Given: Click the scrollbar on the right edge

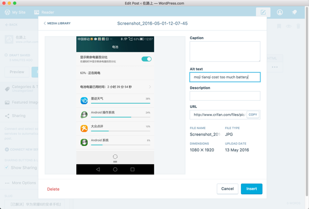Looking at the screenshot, I should (307, 102).
